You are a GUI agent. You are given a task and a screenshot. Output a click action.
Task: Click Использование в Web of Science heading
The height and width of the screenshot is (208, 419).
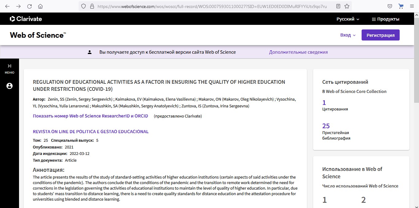352,173
